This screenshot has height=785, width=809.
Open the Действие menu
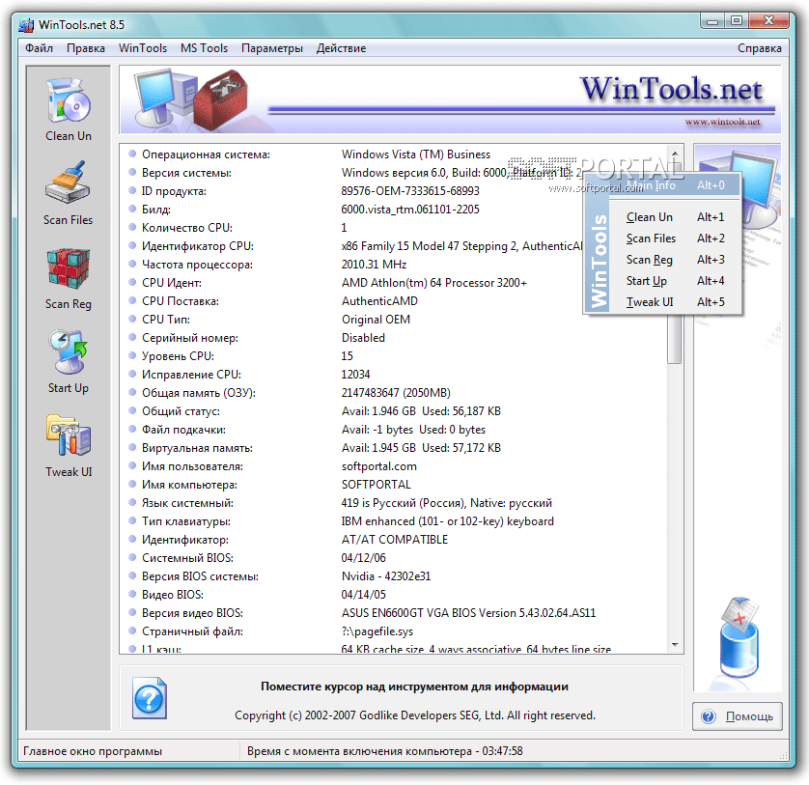point(341,48)
